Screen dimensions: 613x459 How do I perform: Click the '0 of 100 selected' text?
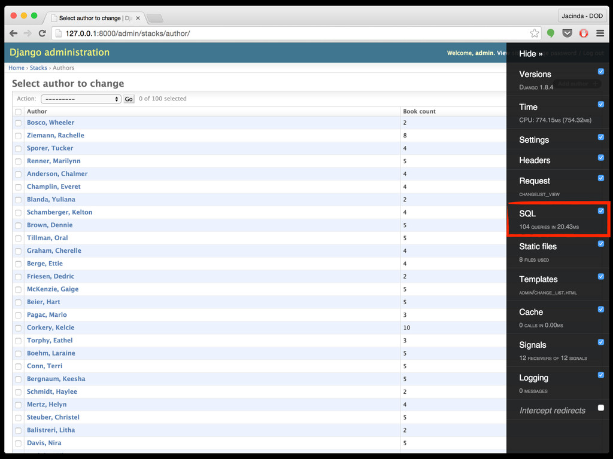click(x=163, y=99)
